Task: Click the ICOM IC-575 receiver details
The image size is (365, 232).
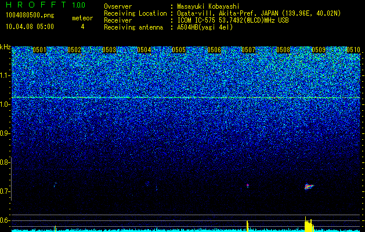Action: point(233,20)
